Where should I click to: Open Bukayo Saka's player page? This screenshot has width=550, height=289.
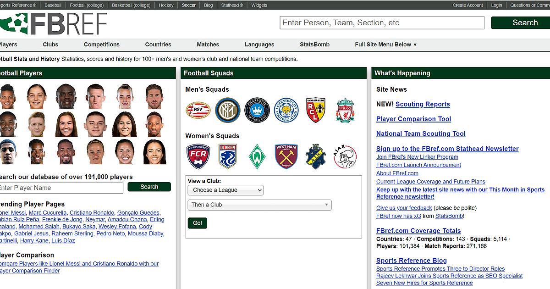(x=79, y=227)
